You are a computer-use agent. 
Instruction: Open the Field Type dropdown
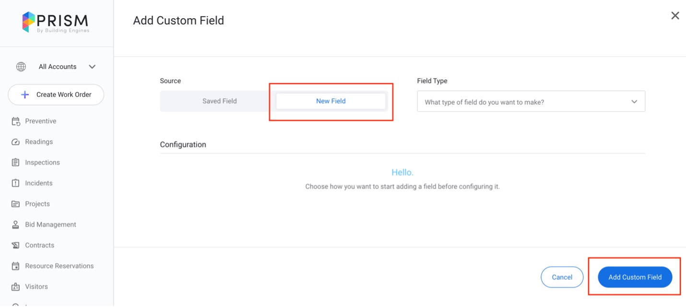pos(531,102)
